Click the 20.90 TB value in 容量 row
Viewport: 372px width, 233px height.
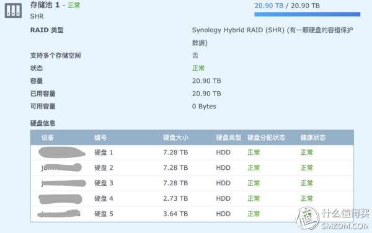[206, 81]
